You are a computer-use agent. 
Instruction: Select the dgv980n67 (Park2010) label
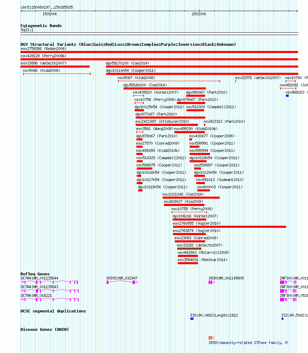[x=207, y=92]
